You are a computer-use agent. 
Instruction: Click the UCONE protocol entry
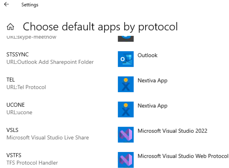[16, 105]
